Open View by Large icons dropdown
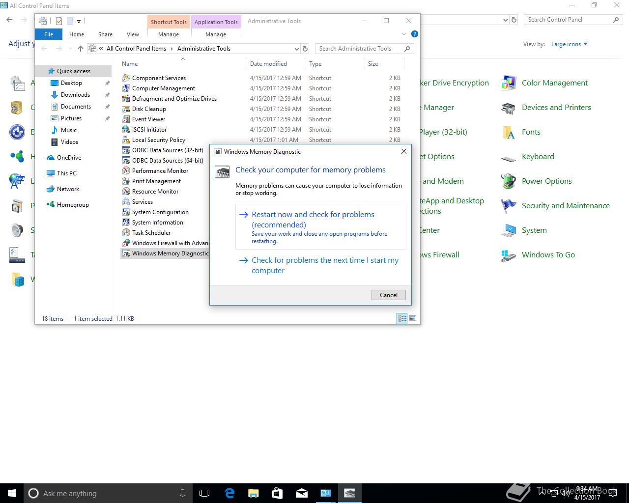The height and width of the screenshot is (503, 629). pyautogui.click(x=569, y=44)
